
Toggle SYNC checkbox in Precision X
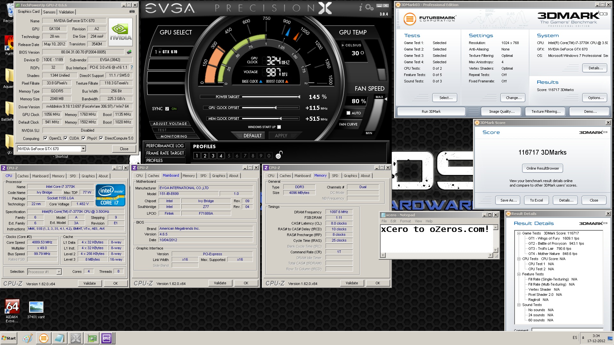pos(167,109)
